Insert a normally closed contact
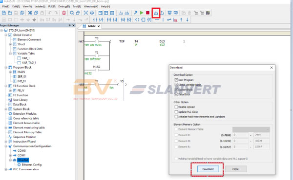Viewport: 293px width, 180px height. point(101,20)
